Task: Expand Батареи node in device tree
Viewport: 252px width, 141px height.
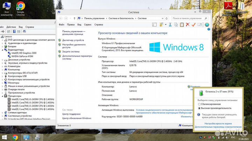Action: pyautogui.click(x=2, y=46)
